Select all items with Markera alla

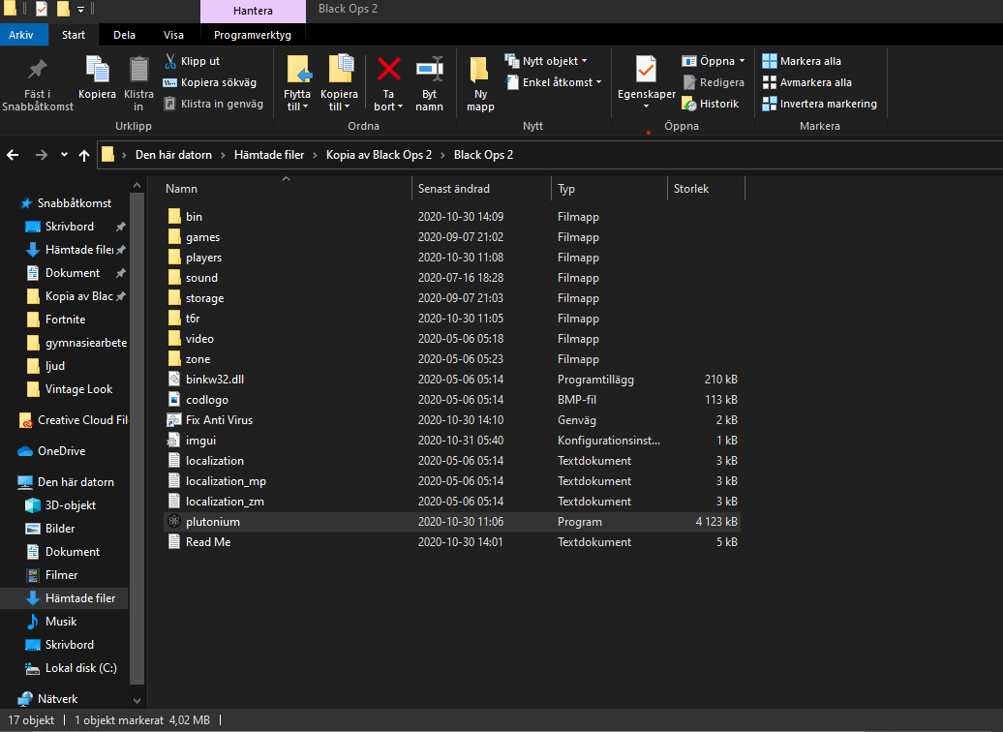[x=802, y=61]
